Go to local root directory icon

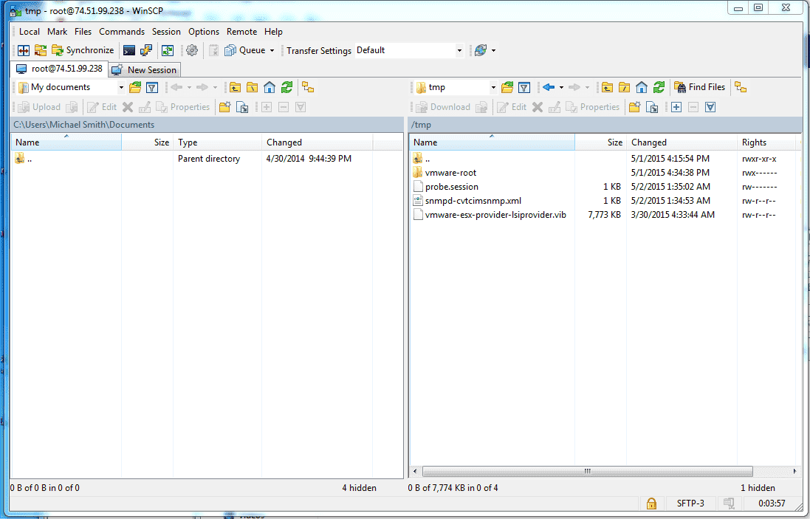pos(252,87)
